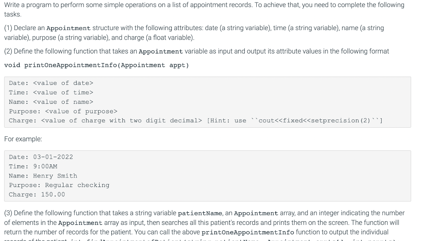422x241 pixels.
Task: Click the 'Purpose: <value of purpose>' format line
Action: [x=63, y=111]
